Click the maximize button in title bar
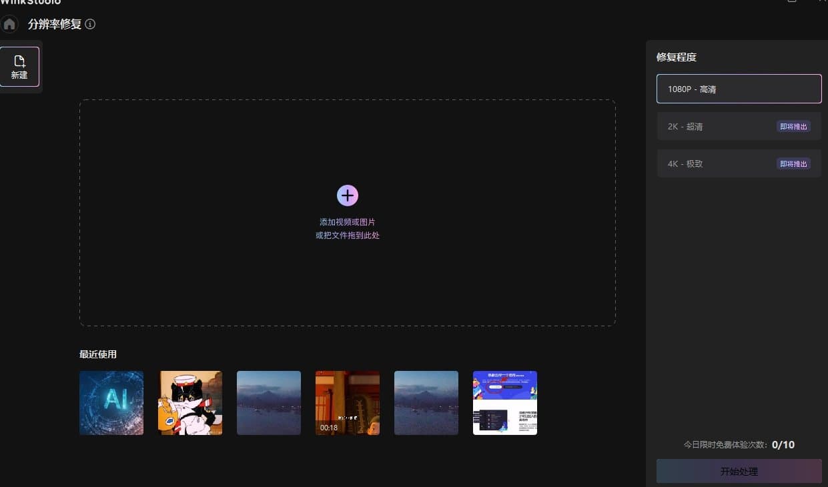 pyautogui.click(x=793, y=3)
